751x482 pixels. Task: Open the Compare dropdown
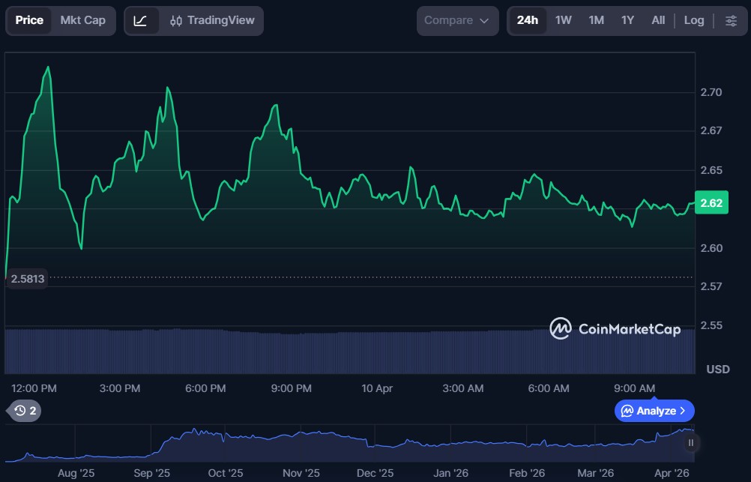click(456, 20)
